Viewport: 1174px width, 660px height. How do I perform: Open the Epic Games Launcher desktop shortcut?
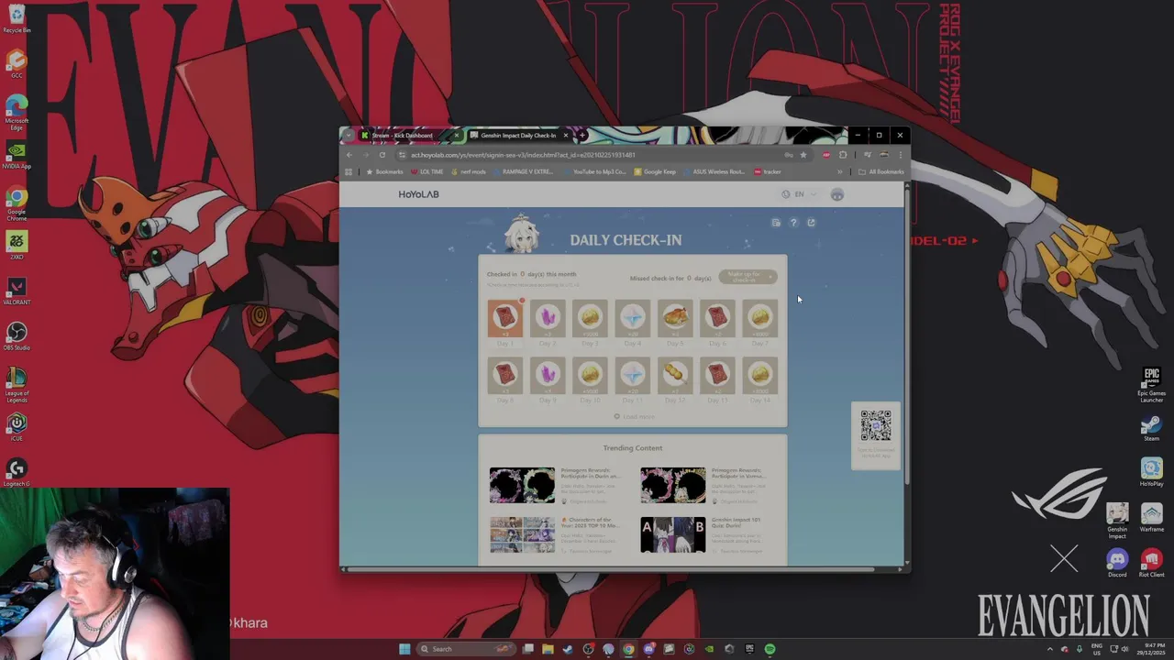pos(1151,385)
